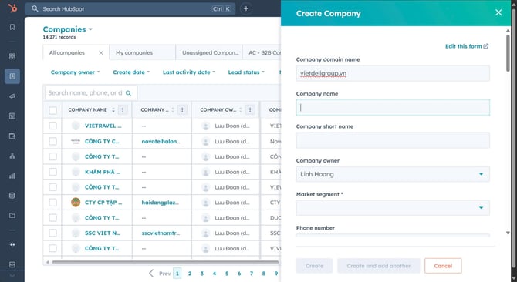Open the Market segment dropdown
517x282 pixels.
point(393,207)
